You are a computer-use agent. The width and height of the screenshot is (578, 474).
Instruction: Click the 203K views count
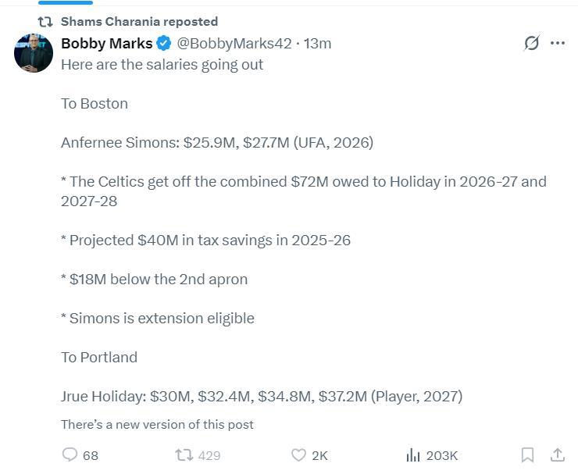point(441,455)
